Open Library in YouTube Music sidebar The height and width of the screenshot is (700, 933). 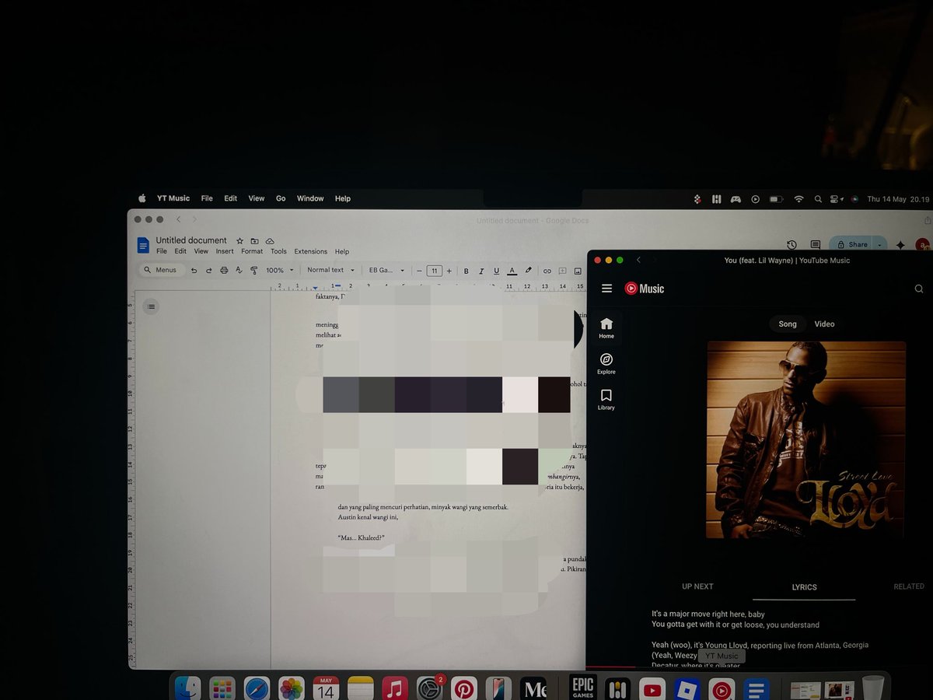click(606, 400)
